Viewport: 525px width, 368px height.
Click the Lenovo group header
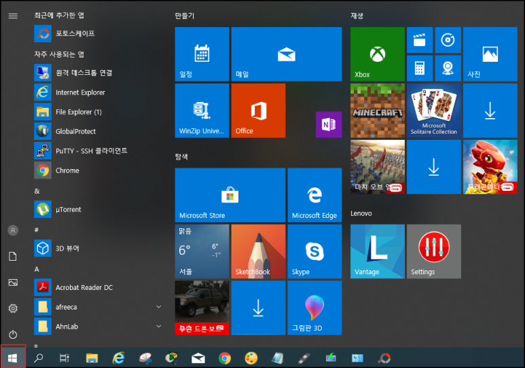tap(361, 213)
